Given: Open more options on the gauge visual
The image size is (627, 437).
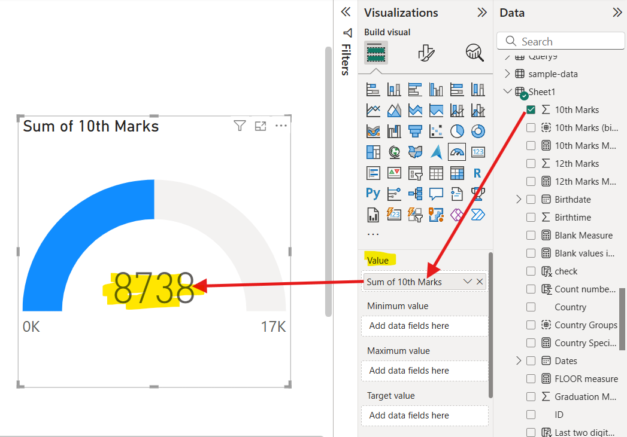Looking at the screenshot, I should point(281,126).
